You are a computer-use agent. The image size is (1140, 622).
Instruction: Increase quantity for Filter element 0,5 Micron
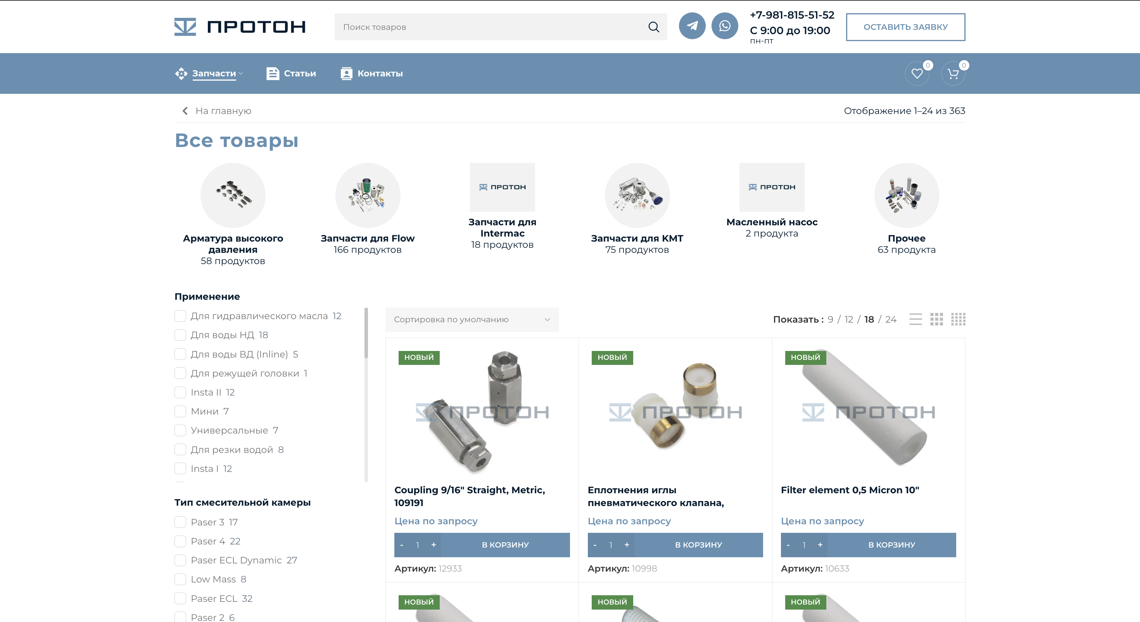coord(820,544)
